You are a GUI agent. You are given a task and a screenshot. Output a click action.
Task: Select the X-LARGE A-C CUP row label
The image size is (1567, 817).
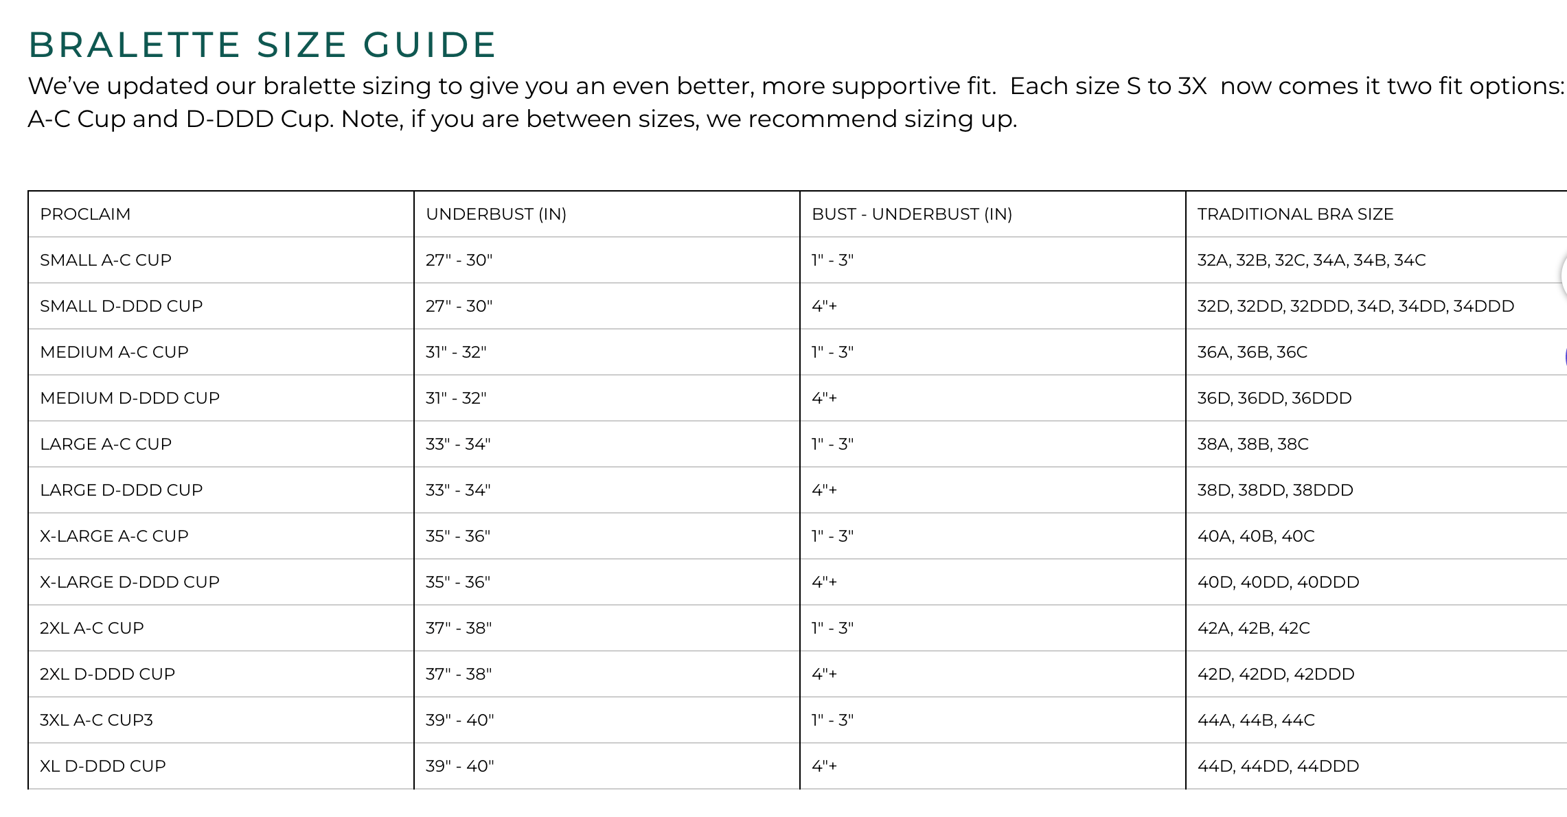114,536
